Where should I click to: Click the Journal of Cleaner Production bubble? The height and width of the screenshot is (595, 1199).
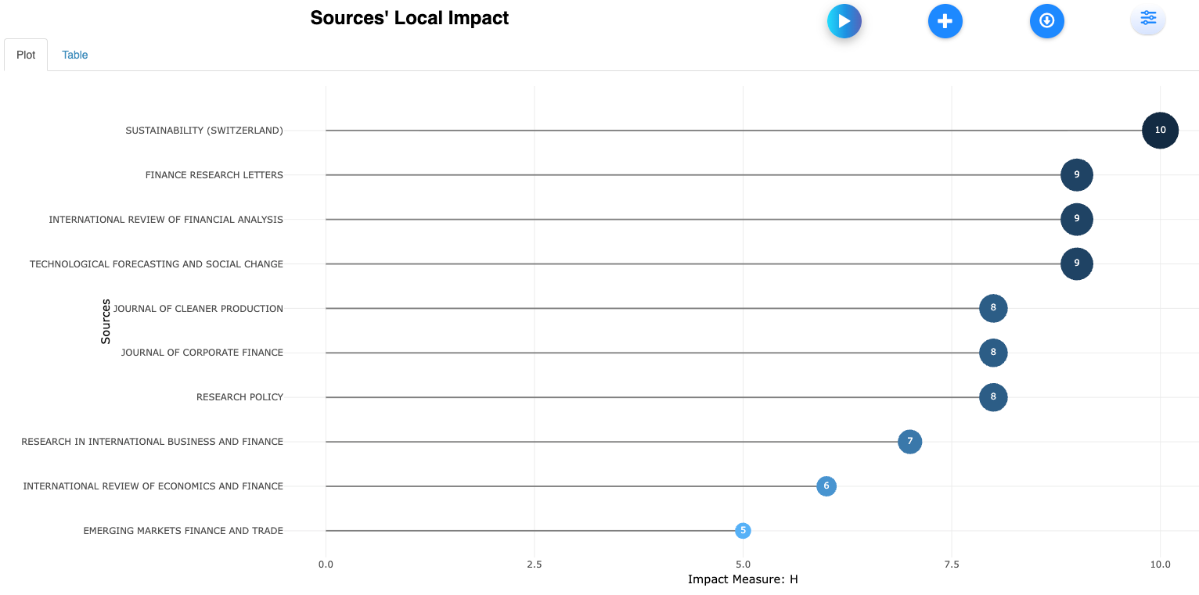pyautogui.click(x=993, y=308)
